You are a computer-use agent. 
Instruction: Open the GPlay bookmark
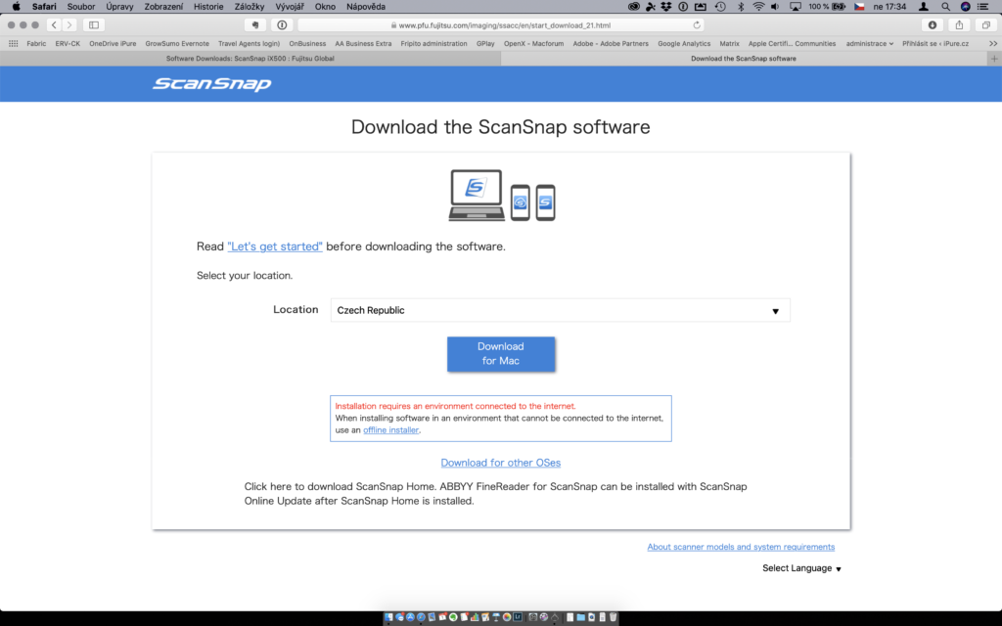(x=485, y=43)
